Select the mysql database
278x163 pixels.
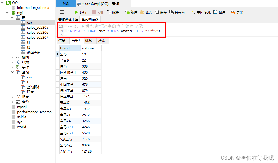click(22, 107)
